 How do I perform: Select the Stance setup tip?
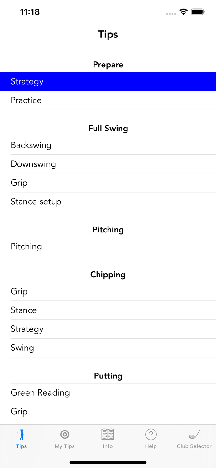pyautogui.click(x=108, y=202)
